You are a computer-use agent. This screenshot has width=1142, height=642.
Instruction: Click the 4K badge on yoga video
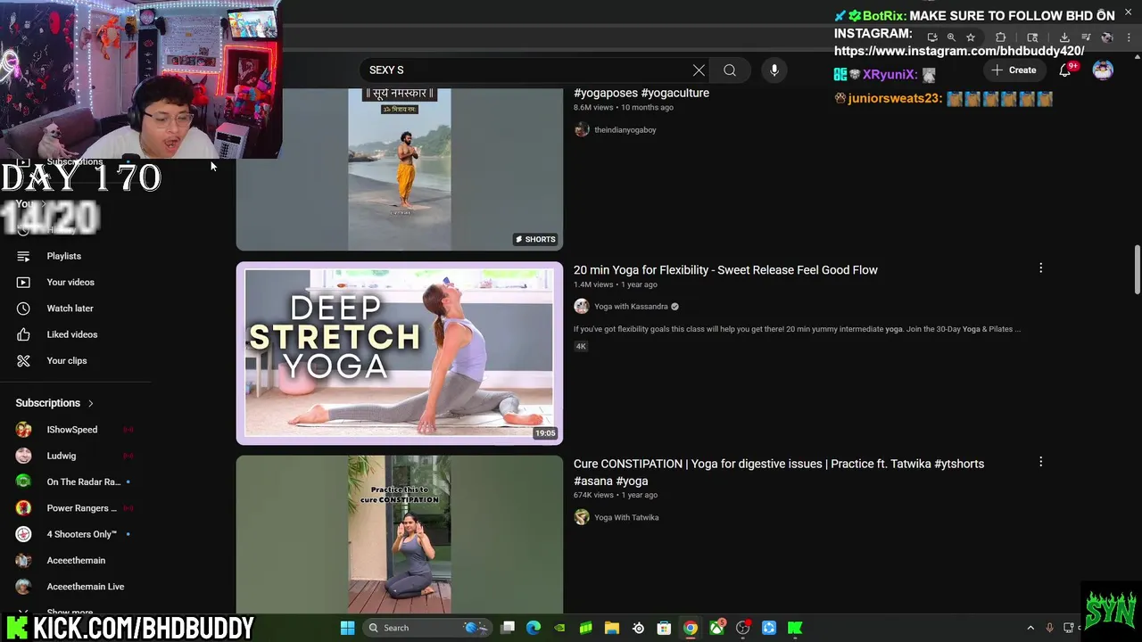(581, 346)
